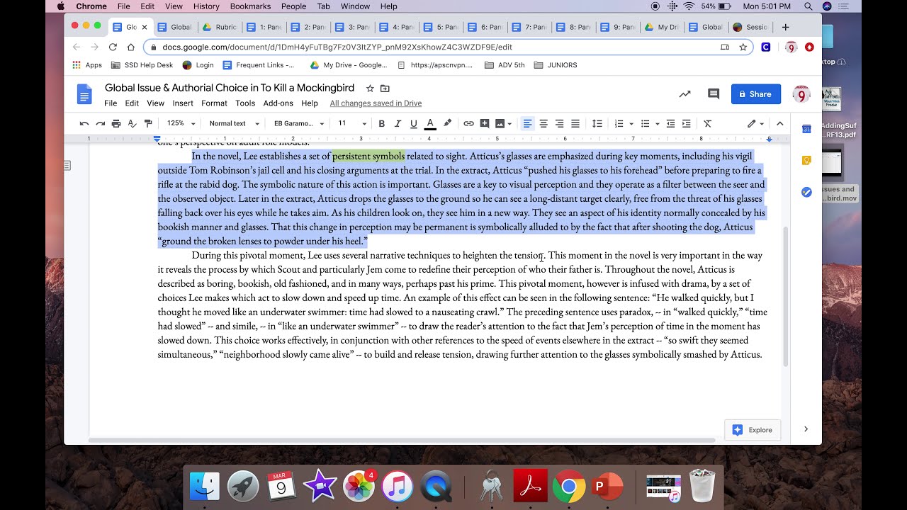Open numbered list style dropdown arrow

click(x=631, y=124)
